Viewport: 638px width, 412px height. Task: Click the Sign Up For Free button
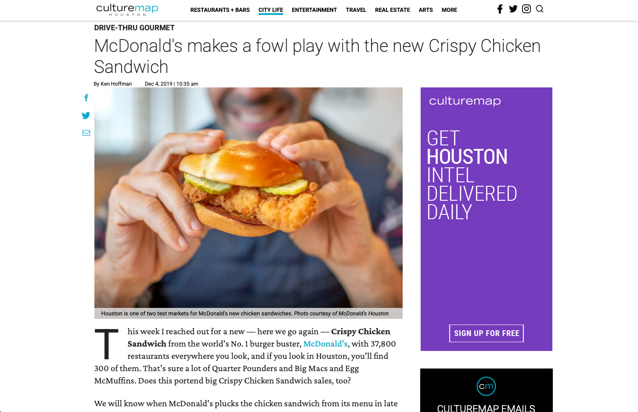coord(487,333)
